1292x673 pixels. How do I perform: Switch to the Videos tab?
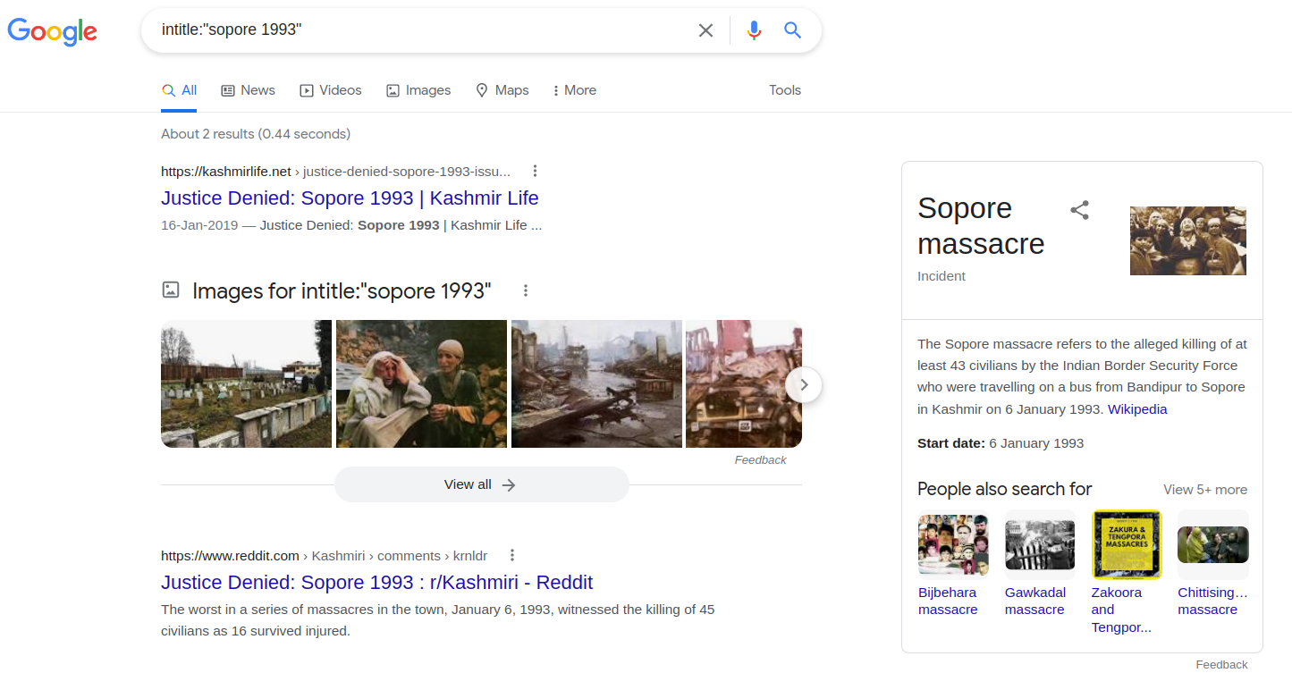click(x=331, y=90)
